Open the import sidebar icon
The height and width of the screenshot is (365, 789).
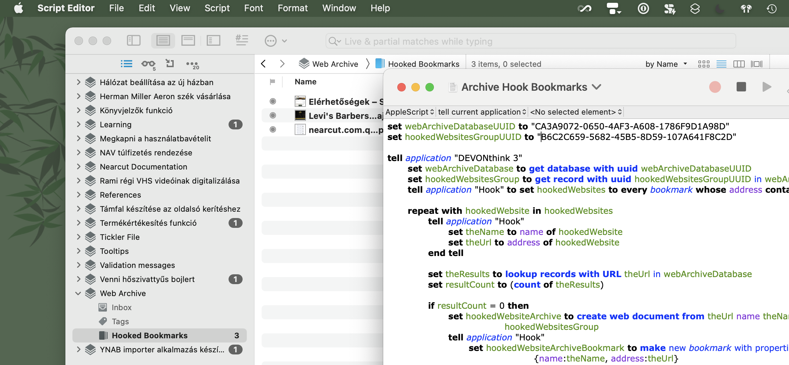tap(170, 63)
